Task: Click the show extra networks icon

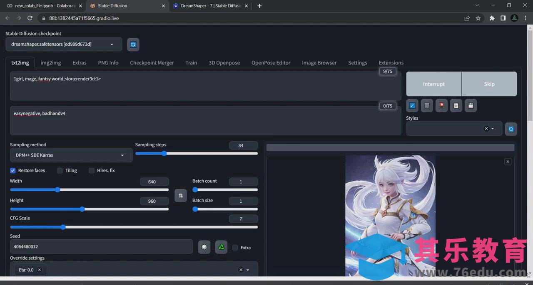Action: (x=441, y=106)
